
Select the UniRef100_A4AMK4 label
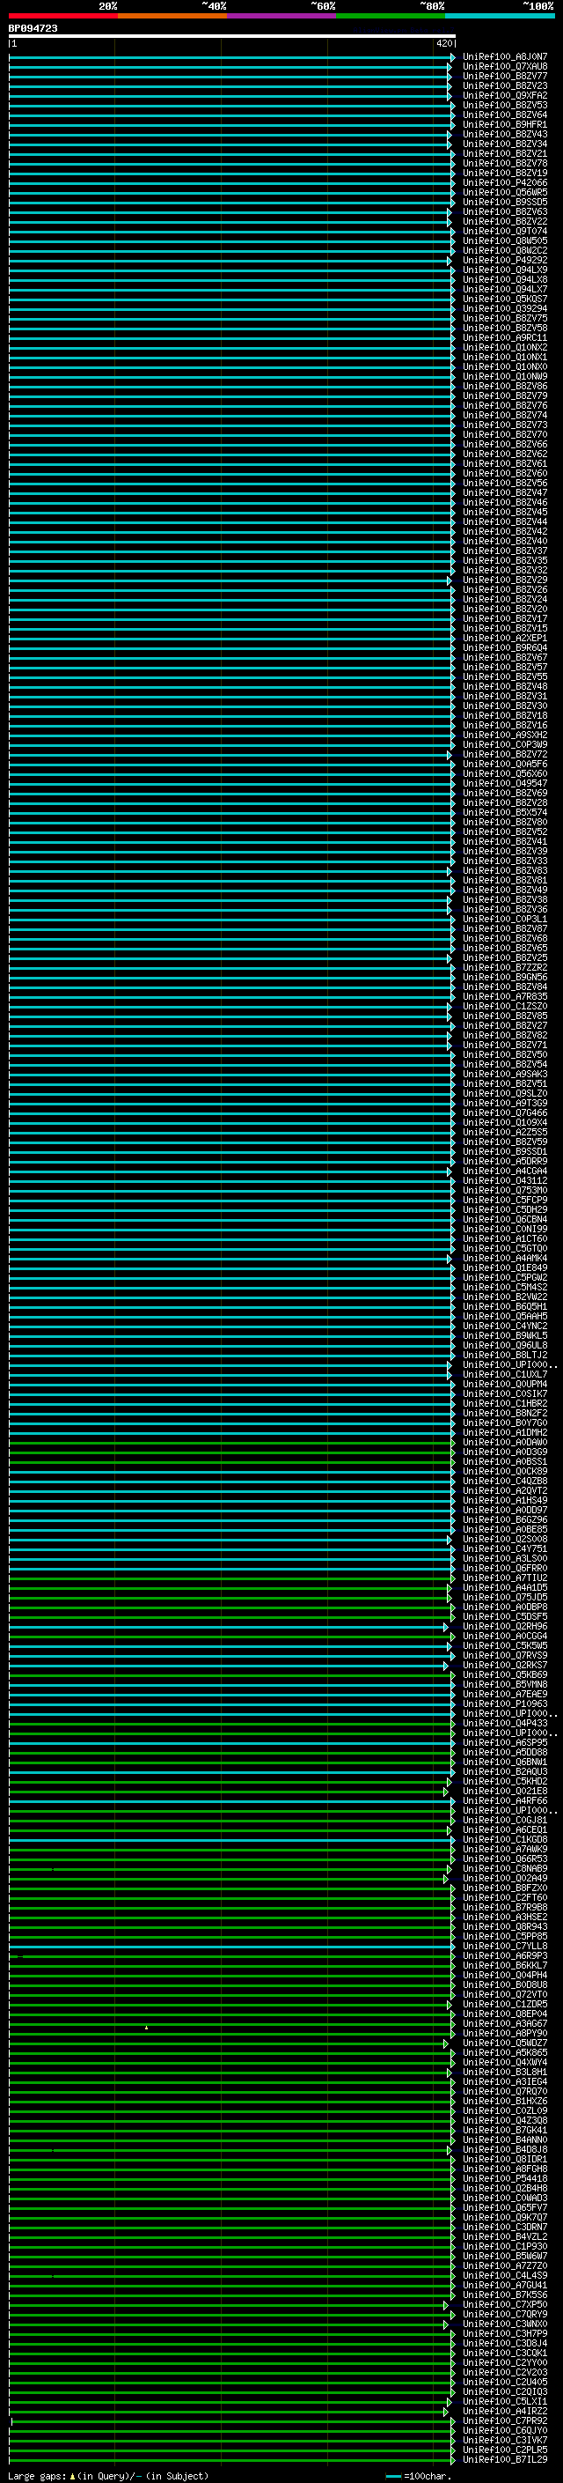[x=505, y=1258]
